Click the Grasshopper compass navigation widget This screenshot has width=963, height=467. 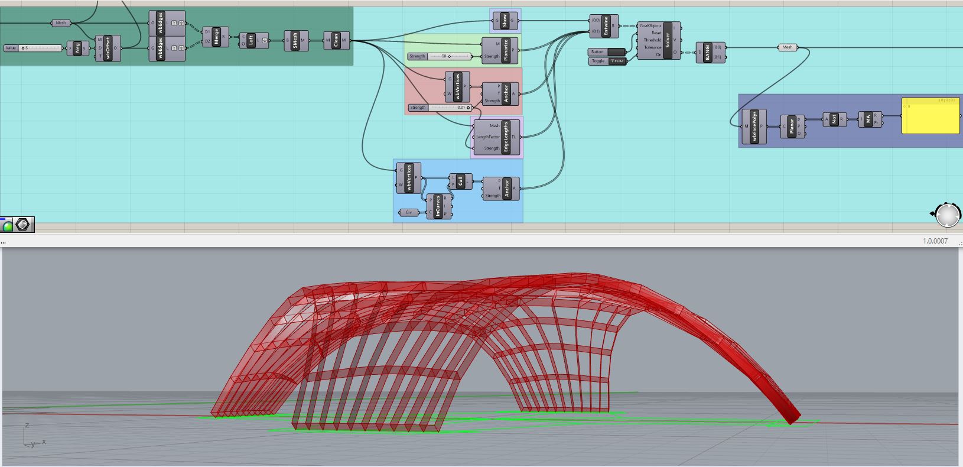948,215
